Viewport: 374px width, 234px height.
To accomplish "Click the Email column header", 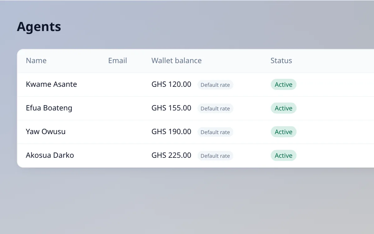I will pos(117,61).
